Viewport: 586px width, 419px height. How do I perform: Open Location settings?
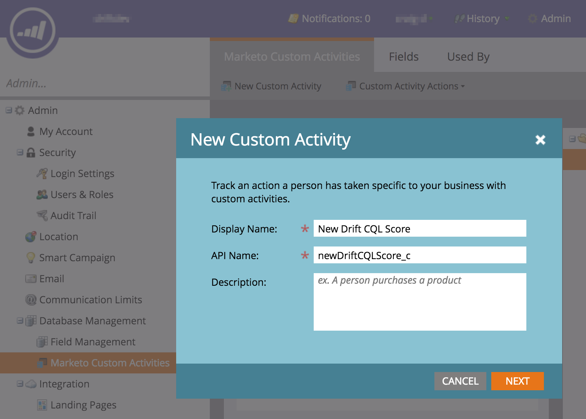tap(59, 237)
